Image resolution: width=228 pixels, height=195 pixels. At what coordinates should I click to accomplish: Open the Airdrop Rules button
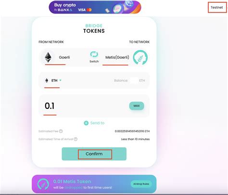[141, 184]
